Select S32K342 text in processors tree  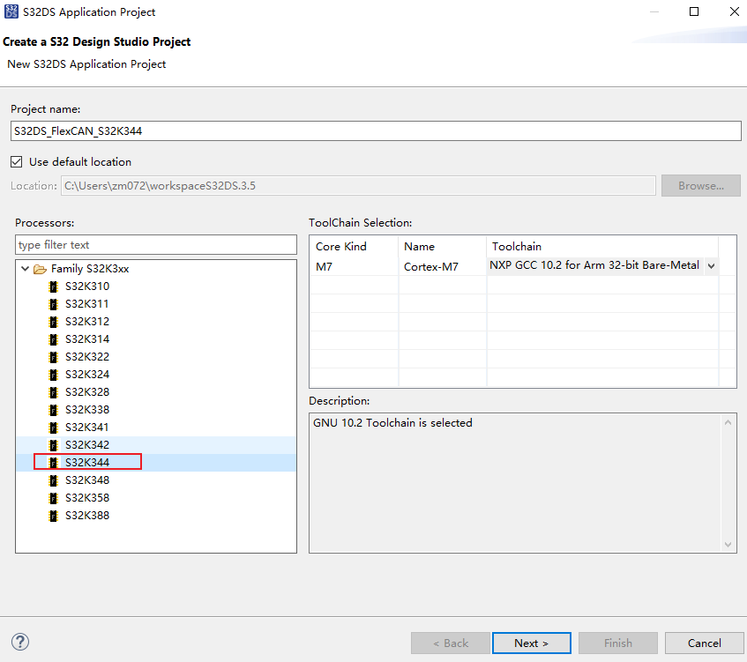(x=87, y=445)
